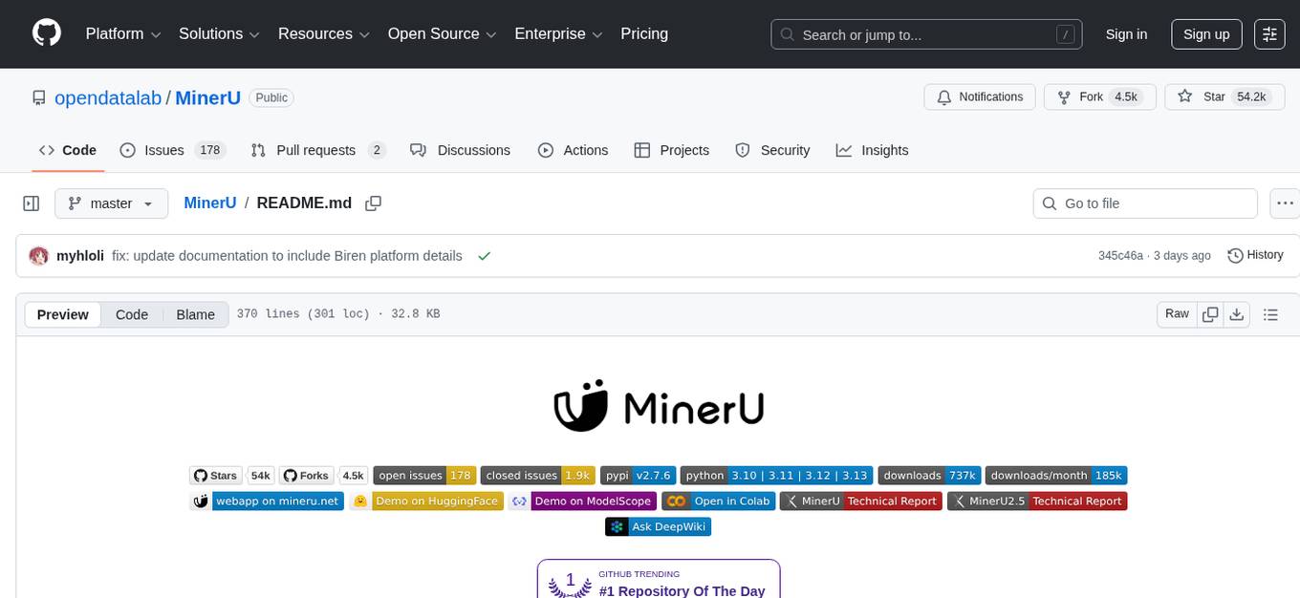1300x598 pixels.
Task: Click the Go to file search field
Action: pyautogui.click(x=1144, y=203)
